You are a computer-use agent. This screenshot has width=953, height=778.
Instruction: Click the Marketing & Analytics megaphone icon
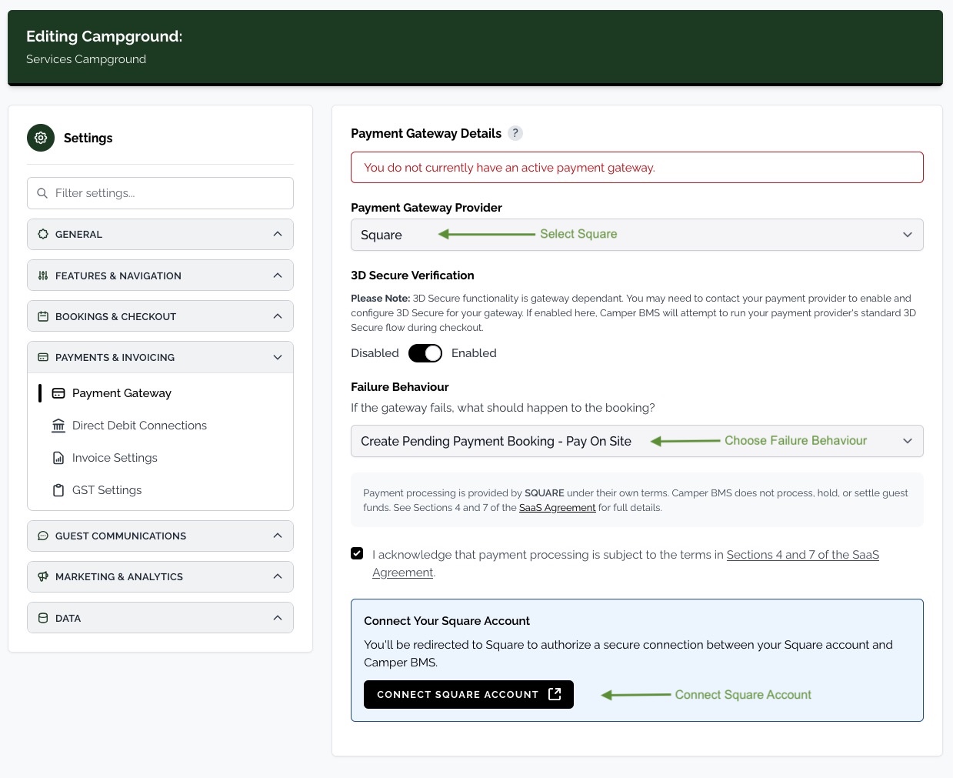pos(43,576)
